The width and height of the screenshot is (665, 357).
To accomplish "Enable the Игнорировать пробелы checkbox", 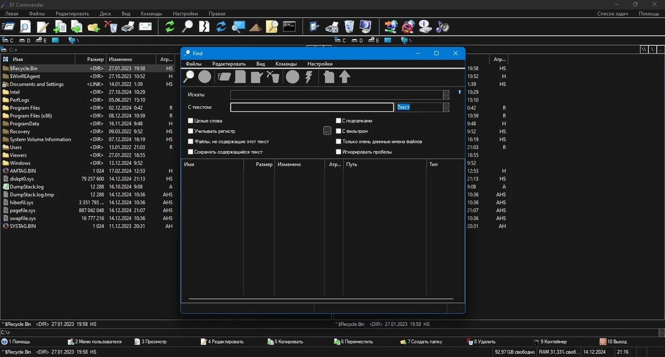I will point(339,152).
